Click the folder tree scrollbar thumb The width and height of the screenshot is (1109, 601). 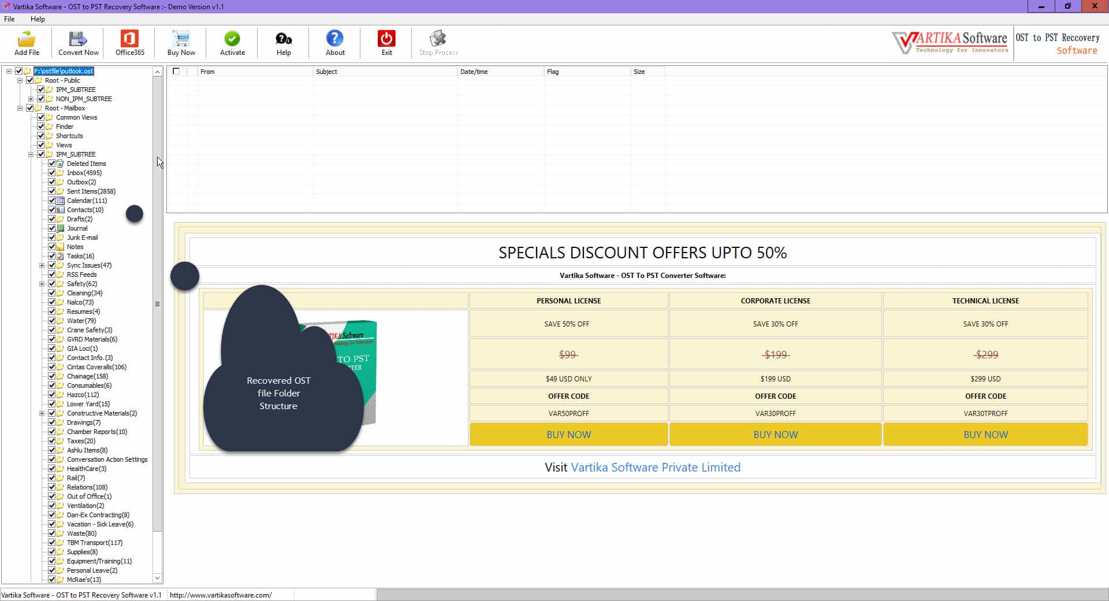tap(157, 304)
